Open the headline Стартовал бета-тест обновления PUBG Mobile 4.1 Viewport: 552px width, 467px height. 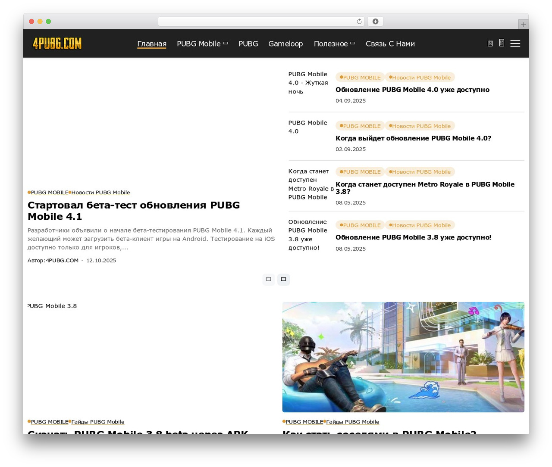(x=134, y=211)
